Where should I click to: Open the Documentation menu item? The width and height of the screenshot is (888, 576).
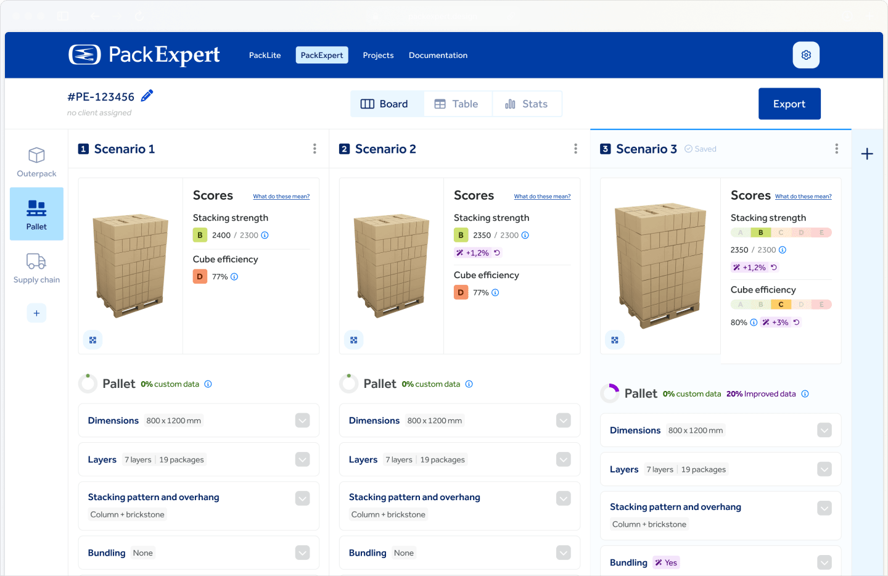click(x=438, y=56)
